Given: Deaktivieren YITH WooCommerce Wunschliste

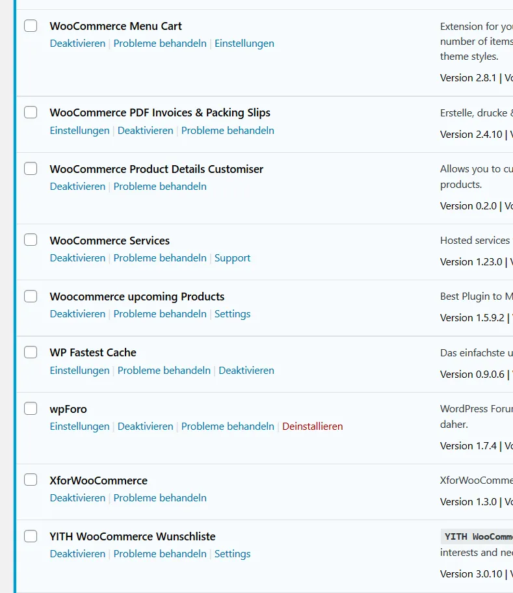Looking at the screenshot, I should coord(77,554).
